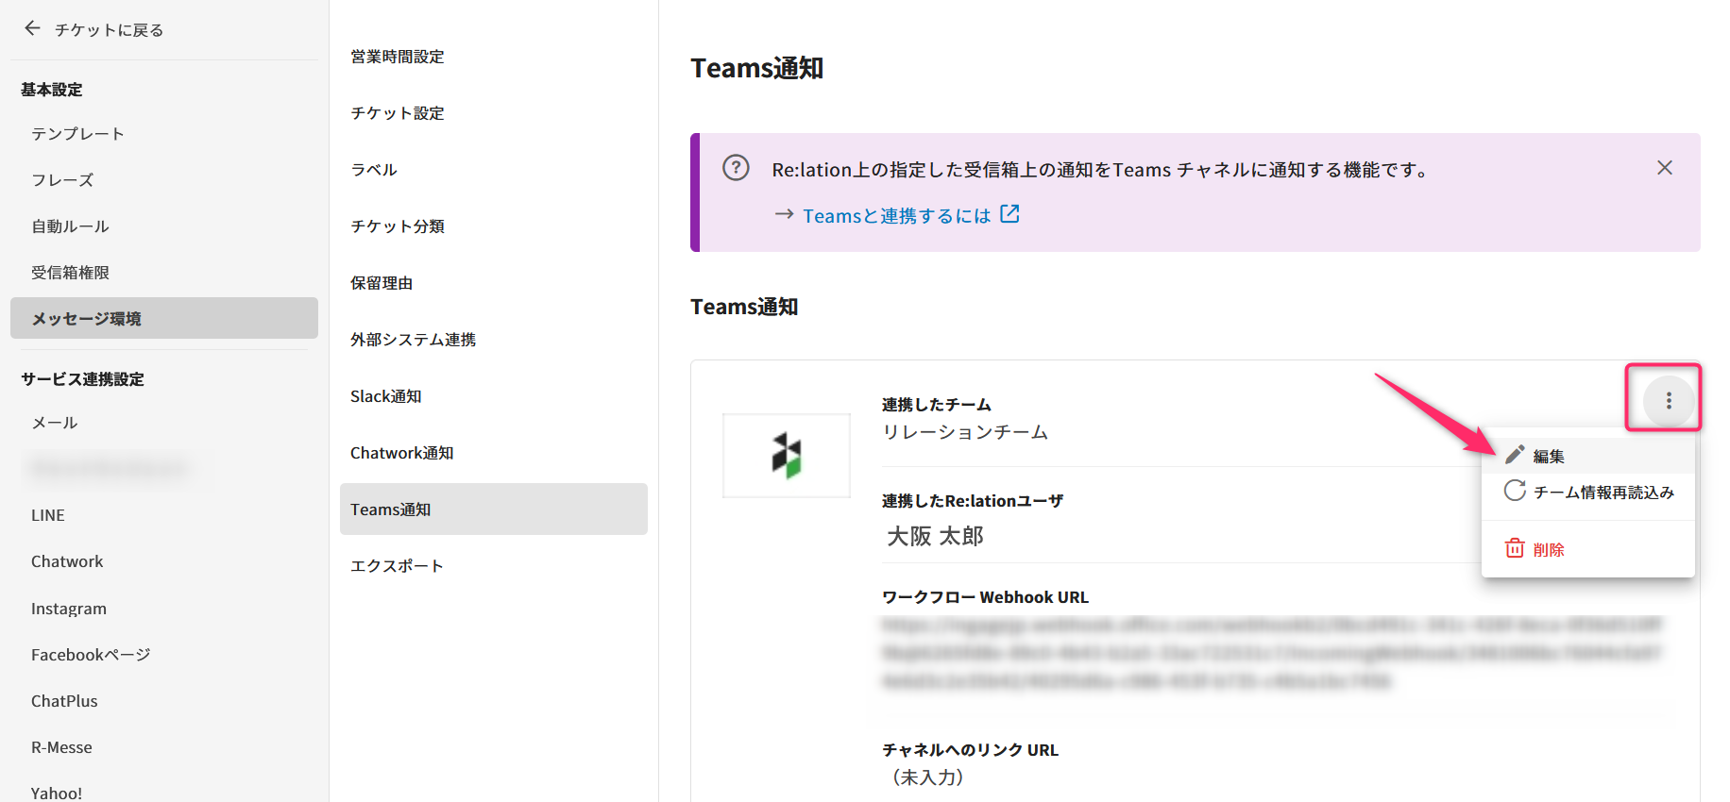The height and width of the screenshot is (802, 1730).
Task: Click the team logo thumbnail
Action: [787, 456]
